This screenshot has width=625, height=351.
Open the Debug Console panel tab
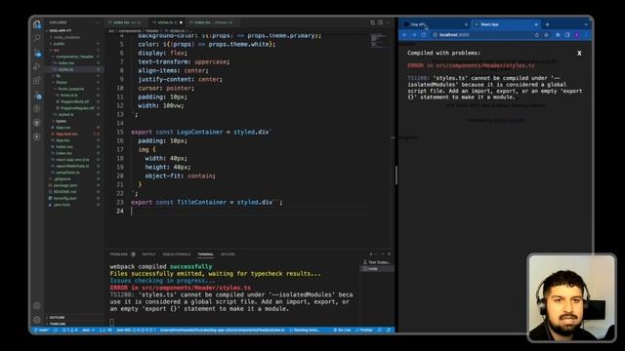177,254
